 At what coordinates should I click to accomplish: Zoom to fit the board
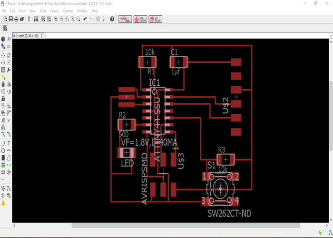click(56, 19)
